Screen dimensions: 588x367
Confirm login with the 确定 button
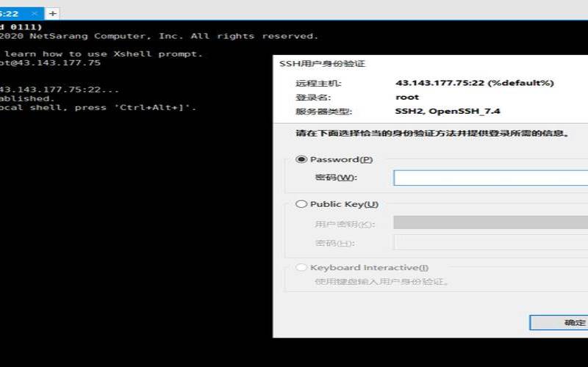tap(559, 322)
